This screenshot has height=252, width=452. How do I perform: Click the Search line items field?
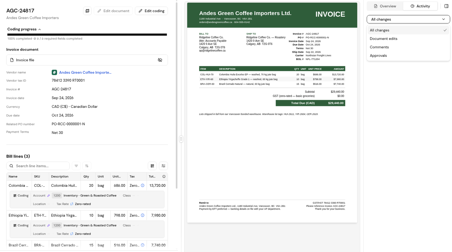pos(38,166)
